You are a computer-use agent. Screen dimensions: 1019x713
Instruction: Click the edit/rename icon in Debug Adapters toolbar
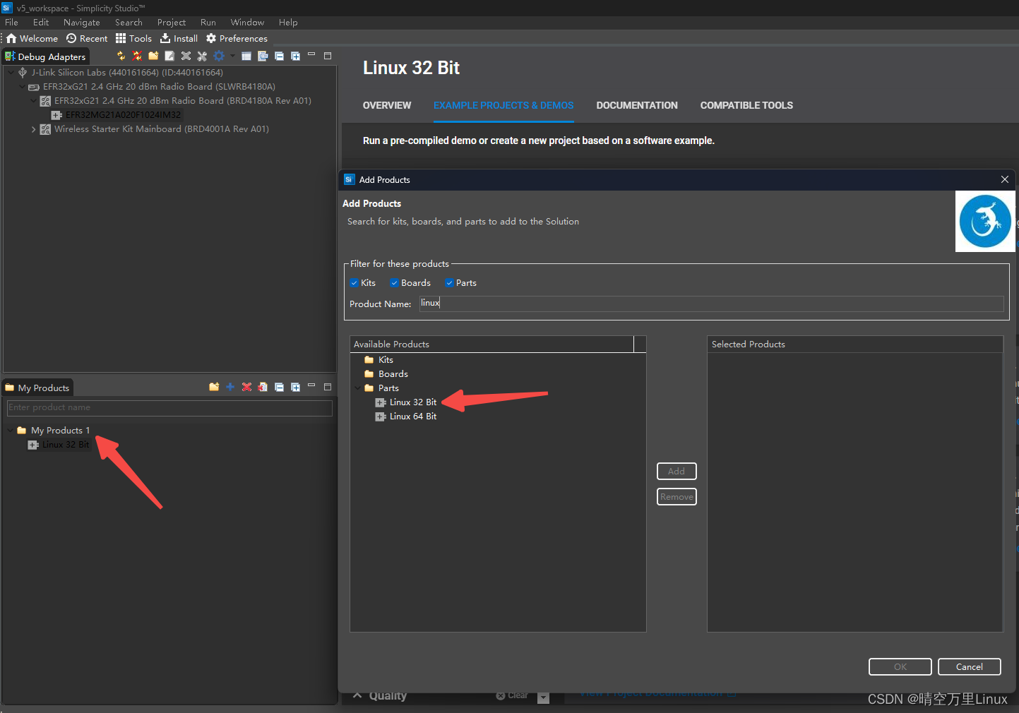[x=169, y=56]
